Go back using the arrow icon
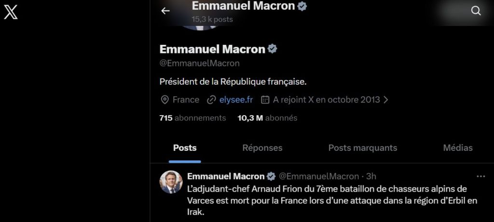Screen dimensions: 494x222 point(165,11)
